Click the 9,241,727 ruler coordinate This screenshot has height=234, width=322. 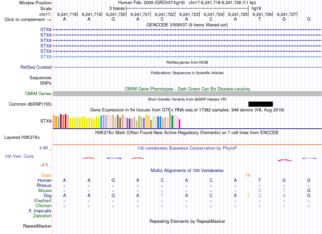286,14
